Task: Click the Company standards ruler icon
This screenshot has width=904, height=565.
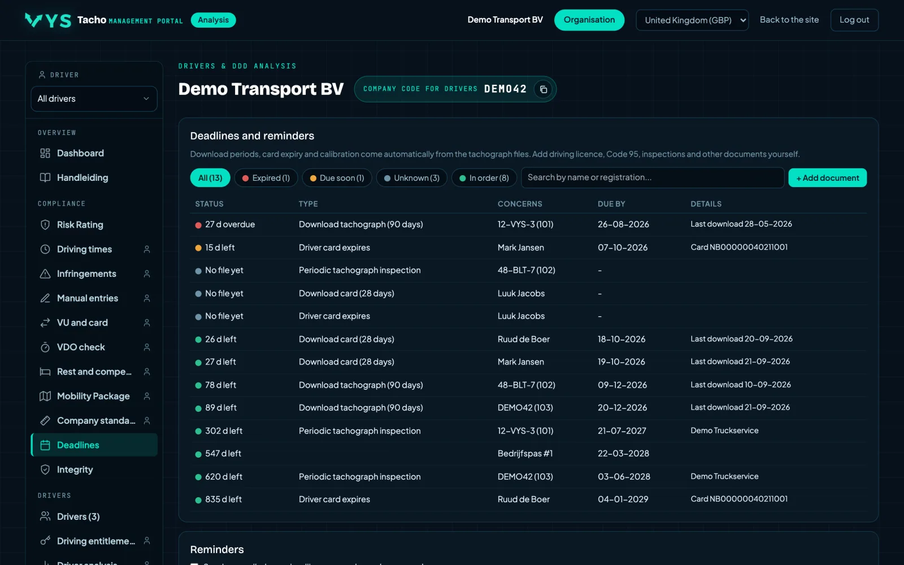Action: [45, 420]
